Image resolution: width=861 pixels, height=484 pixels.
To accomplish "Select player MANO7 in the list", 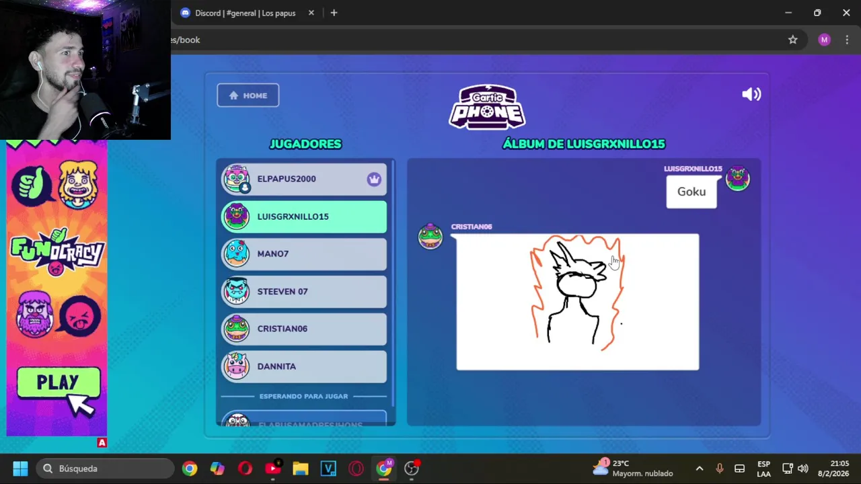I will tap(305, 253).
